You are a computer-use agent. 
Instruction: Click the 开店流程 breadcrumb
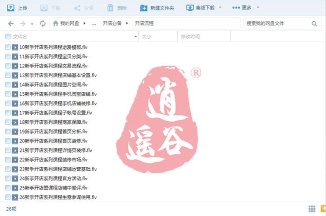pyautogui.click(x=144, y=23)
